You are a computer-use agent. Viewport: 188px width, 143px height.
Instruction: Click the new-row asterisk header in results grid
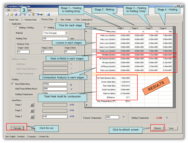(x=88, y=105)
